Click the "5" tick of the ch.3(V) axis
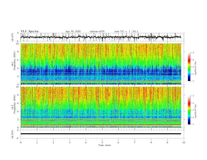The height and width of the screenshot is (160, 207). coord(18,130)
